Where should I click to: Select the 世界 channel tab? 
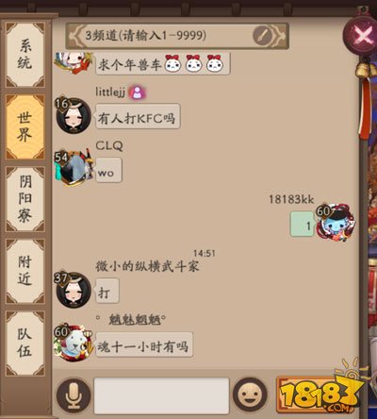(25, 126)
